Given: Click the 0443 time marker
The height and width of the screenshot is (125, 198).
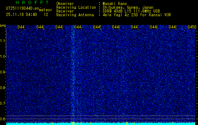Looking at the screenshot, I should (59, 27).
